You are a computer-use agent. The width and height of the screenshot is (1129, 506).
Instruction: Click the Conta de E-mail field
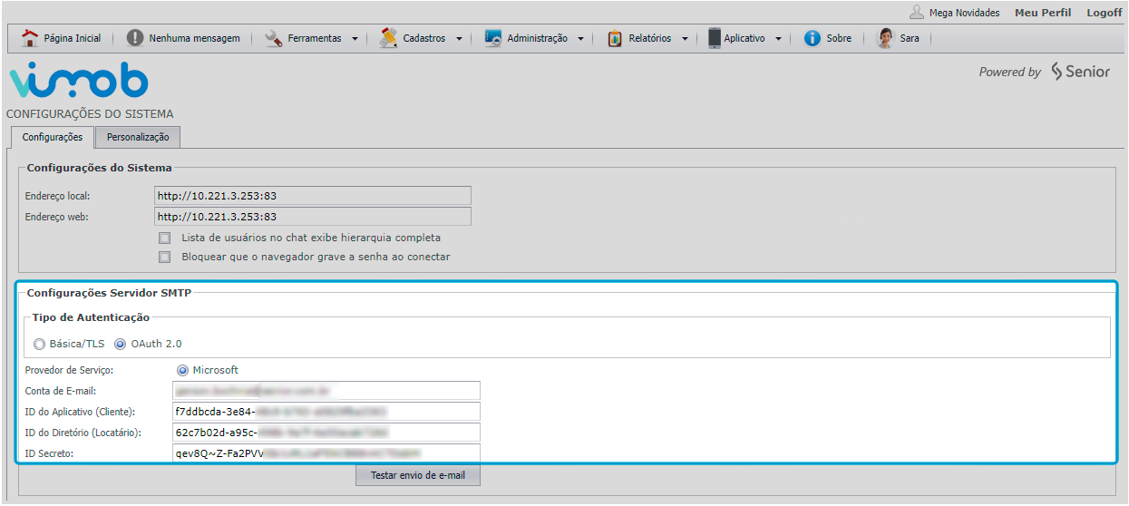click(326, 391)
